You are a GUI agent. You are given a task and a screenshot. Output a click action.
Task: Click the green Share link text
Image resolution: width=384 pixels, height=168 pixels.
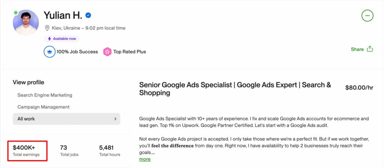(357, 49)
